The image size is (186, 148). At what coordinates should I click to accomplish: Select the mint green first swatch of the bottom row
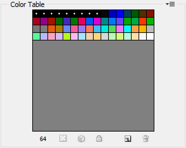tap(36, 36)
